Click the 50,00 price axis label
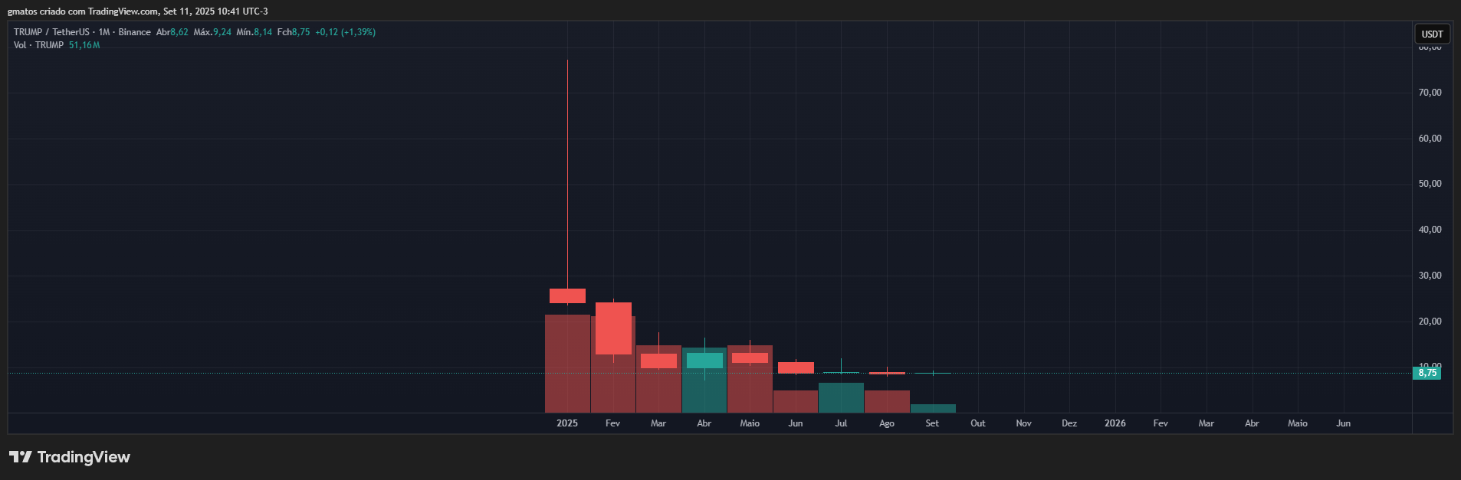This screenshot has height=480, width=1461. pyautogui.click(x=1430, y=184)
